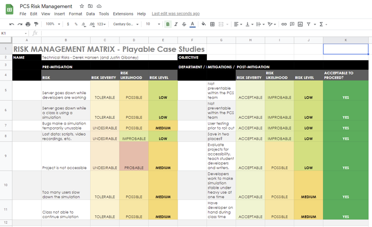
Task: Click the insert link icon
Action: (284, 24)
